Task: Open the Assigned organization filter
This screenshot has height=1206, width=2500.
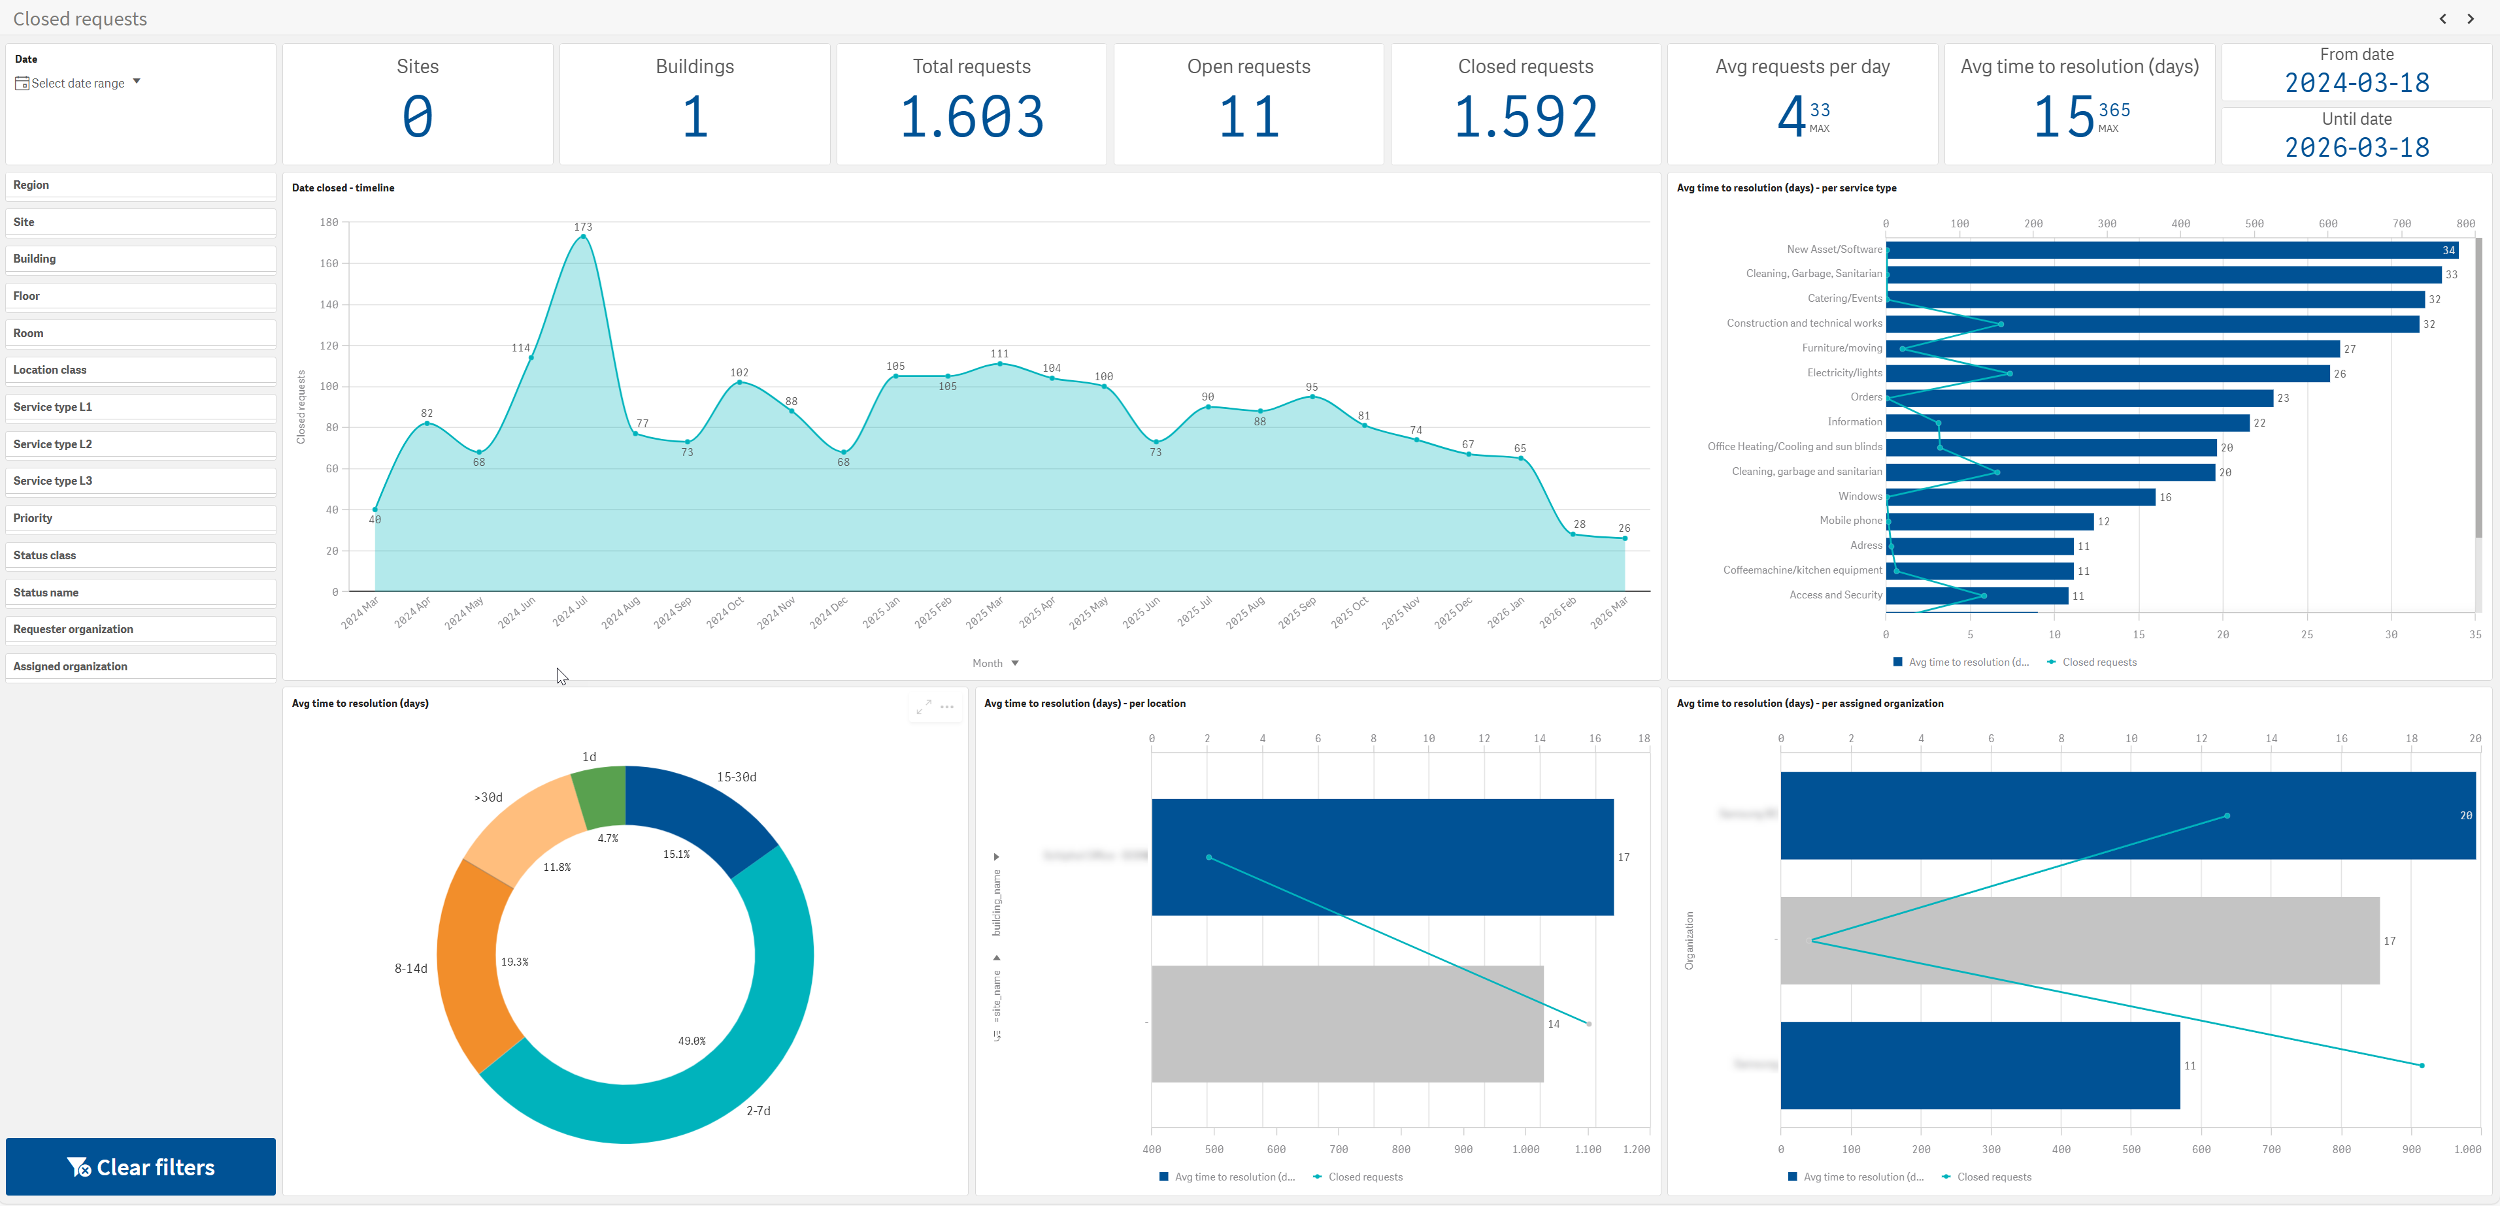Action: pyautogui.click(x=141, y=666)
